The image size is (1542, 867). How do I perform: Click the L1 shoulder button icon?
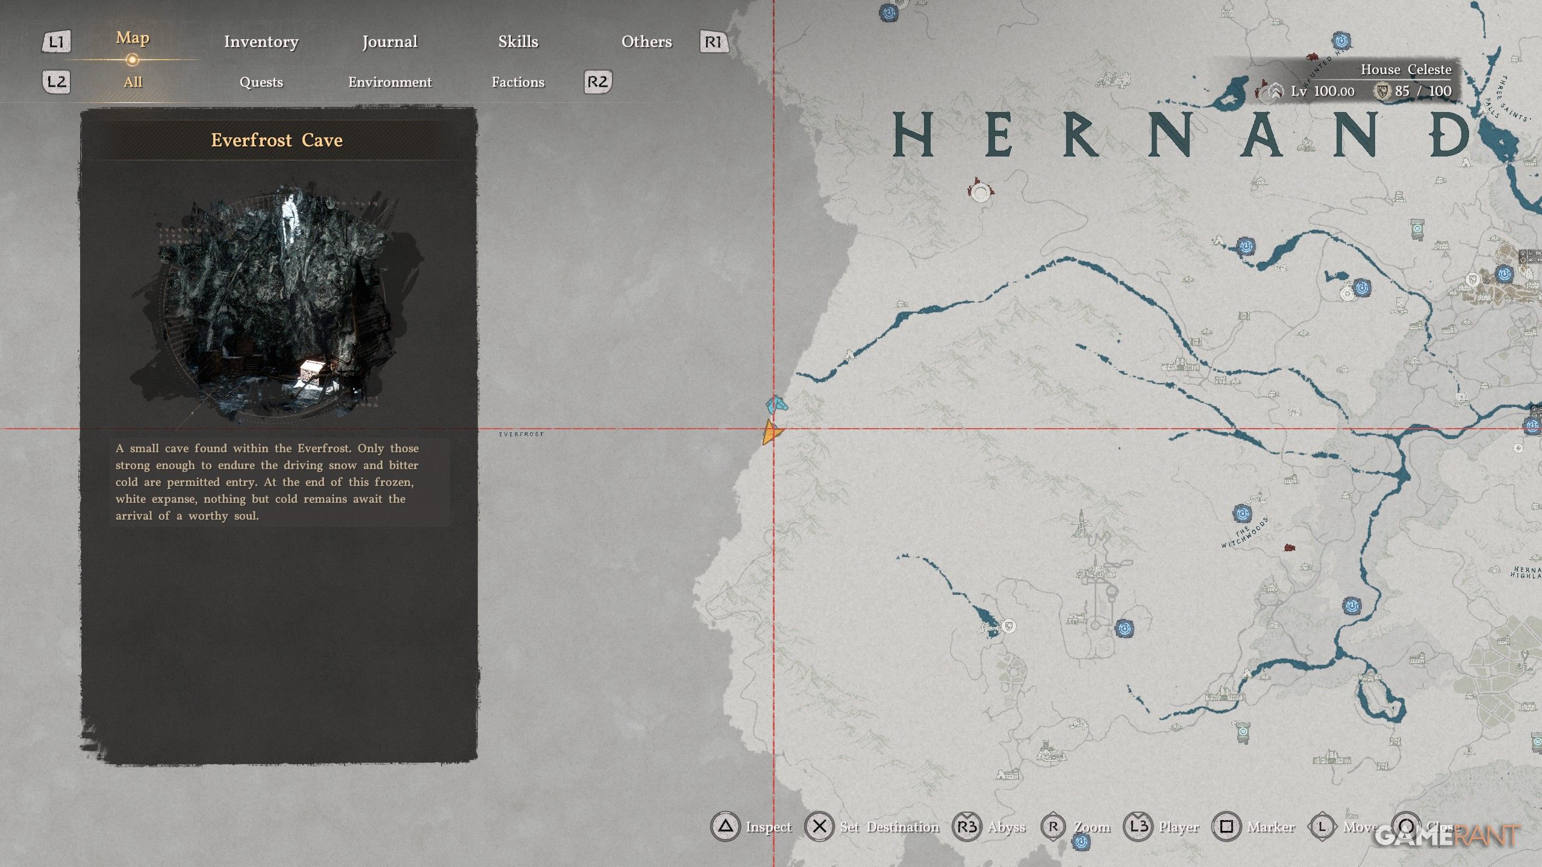[x=56, y=42]
